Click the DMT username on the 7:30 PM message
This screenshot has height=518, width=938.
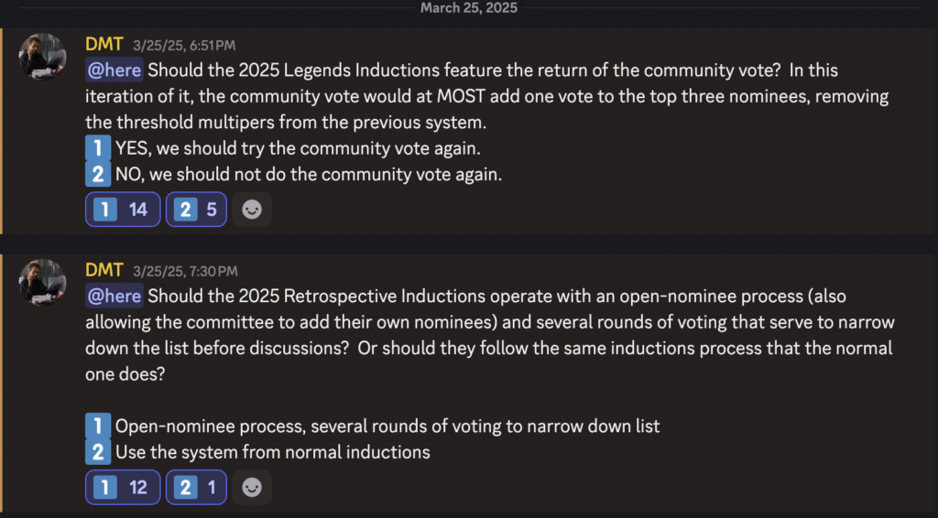tap(104, 270)
